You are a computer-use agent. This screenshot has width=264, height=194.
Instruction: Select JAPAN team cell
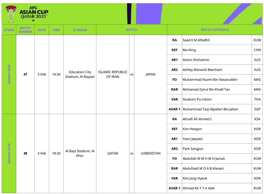151,74
